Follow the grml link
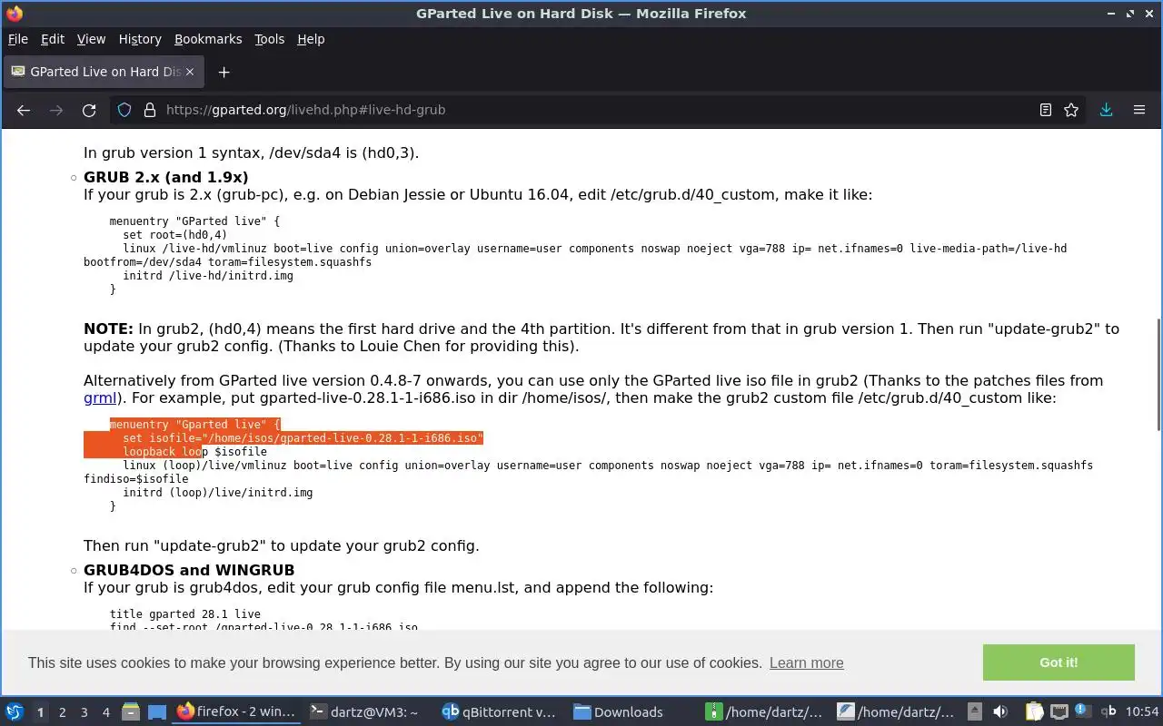The height and width of the screenshot is (726, 1163). pos(99,397)
